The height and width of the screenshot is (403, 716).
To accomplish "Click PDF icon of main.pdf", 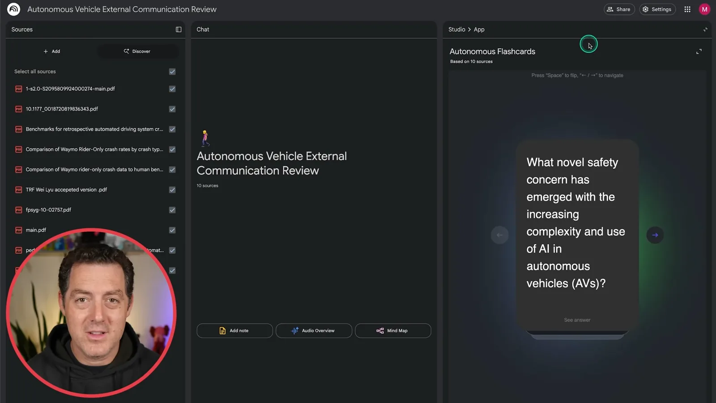I will [x=19, y=230].
